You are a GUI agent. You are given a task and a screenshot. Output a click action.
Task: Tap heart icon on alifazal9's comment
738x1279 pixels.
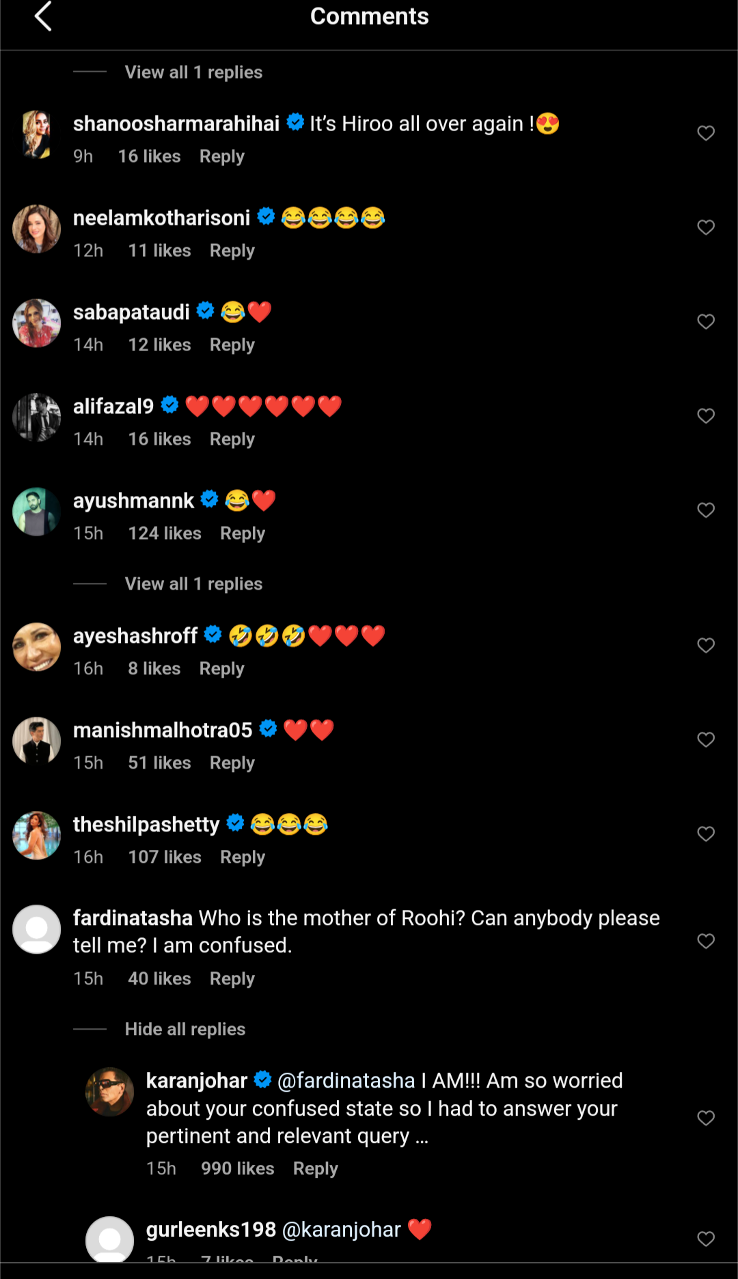(706, 416)
